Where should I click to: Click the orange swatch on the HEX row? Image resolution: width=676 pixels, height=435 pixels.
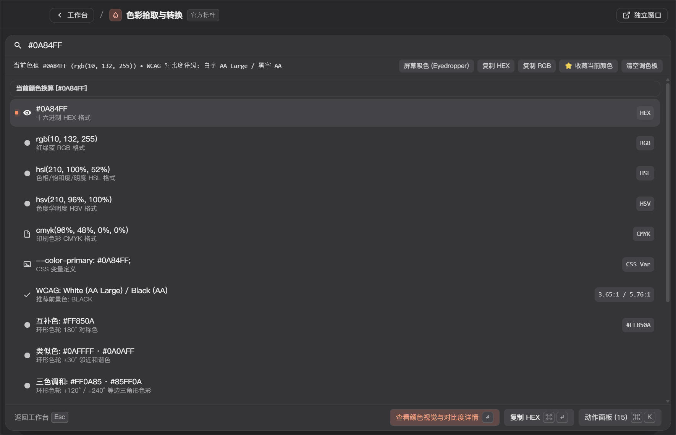16,113
